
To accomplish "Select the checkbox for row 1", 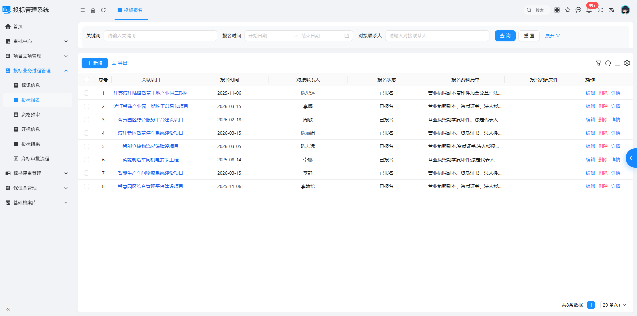I will [87, 93].
